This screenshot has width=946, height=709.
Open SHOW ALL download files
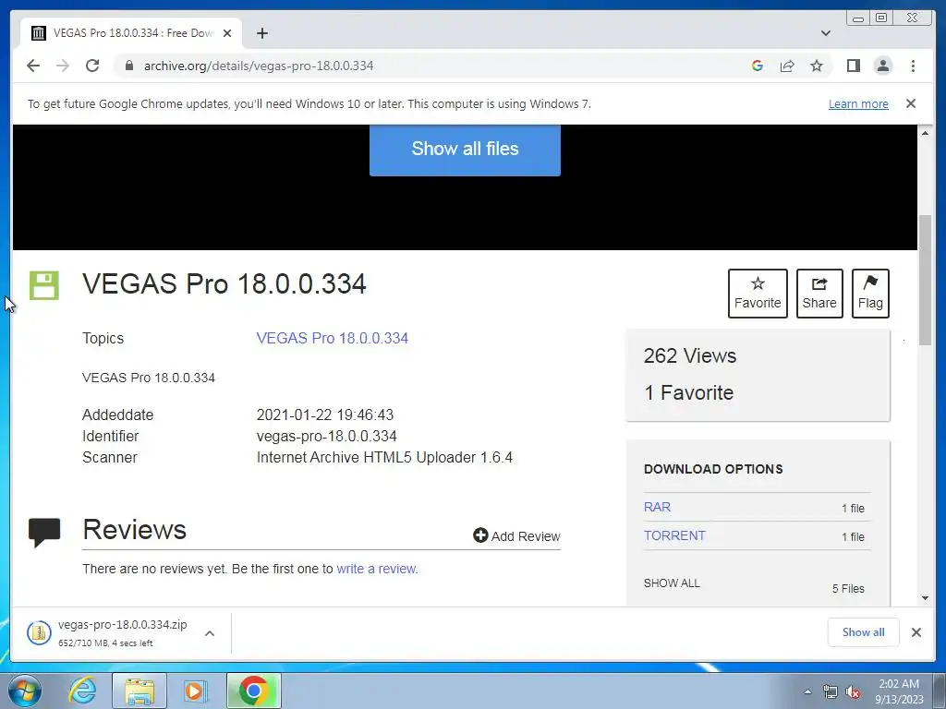coord(672,583)
